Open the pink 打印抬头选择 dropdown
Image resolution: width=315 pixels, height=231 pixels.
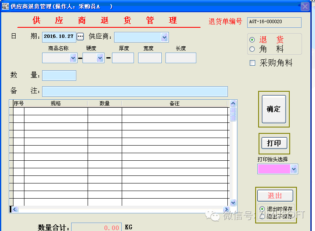(x=294, y=169)
